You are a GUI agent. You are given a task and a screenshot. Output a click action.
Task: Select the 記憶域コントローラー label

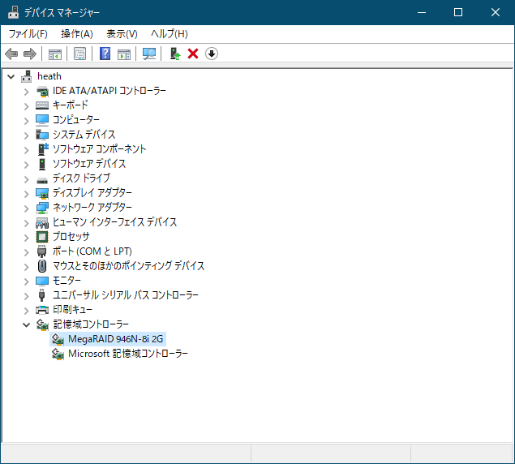coord(91,324)
